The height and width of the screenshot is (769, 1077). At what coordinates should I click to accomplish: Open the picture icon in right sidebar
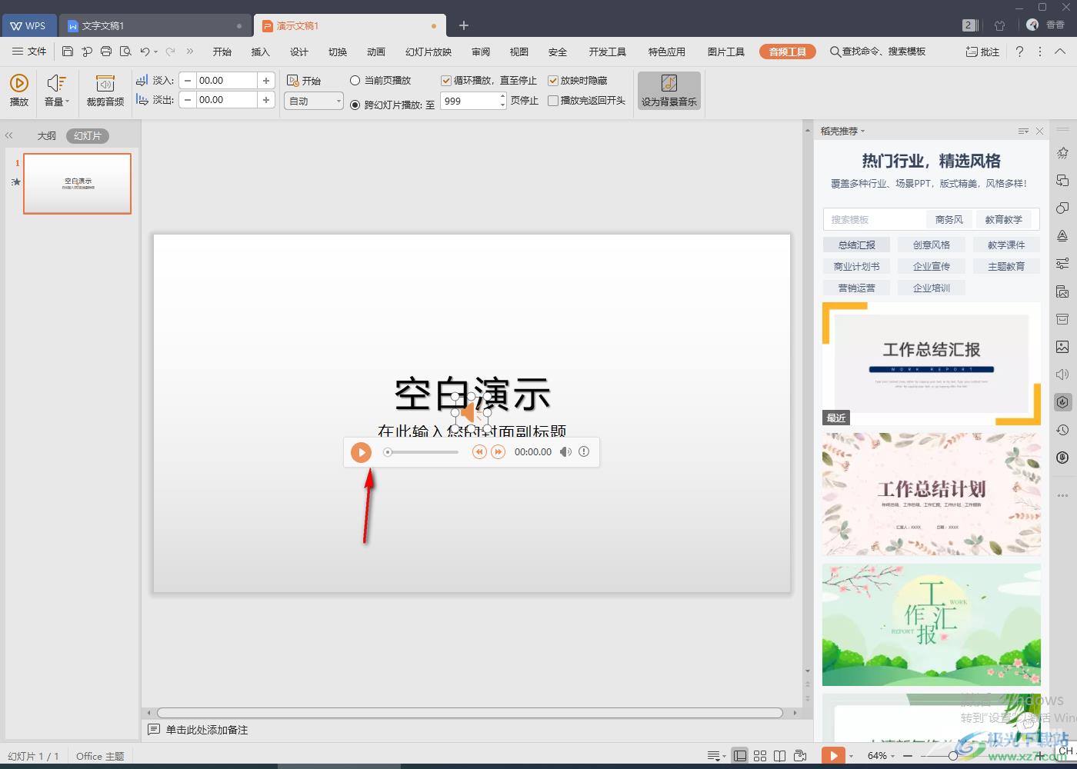[1062, 347]
